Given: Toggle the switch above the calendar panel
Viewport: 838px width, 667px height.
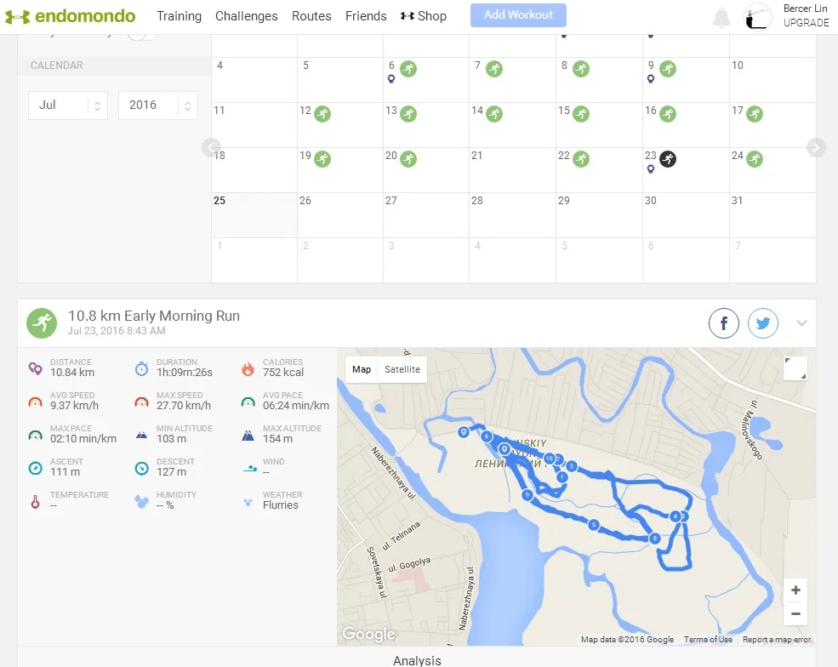Looking at the screenshot, I should (x=141, y=35).
